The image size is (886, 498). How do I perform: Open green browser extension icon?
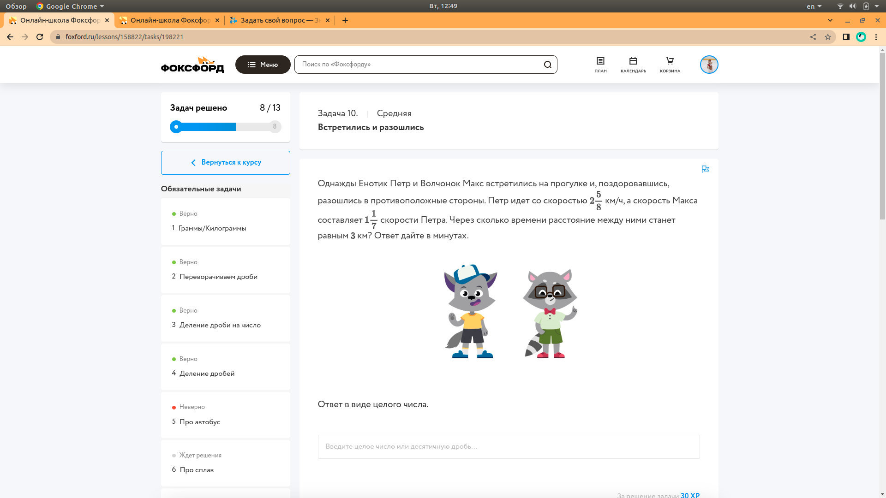point(861,37)
